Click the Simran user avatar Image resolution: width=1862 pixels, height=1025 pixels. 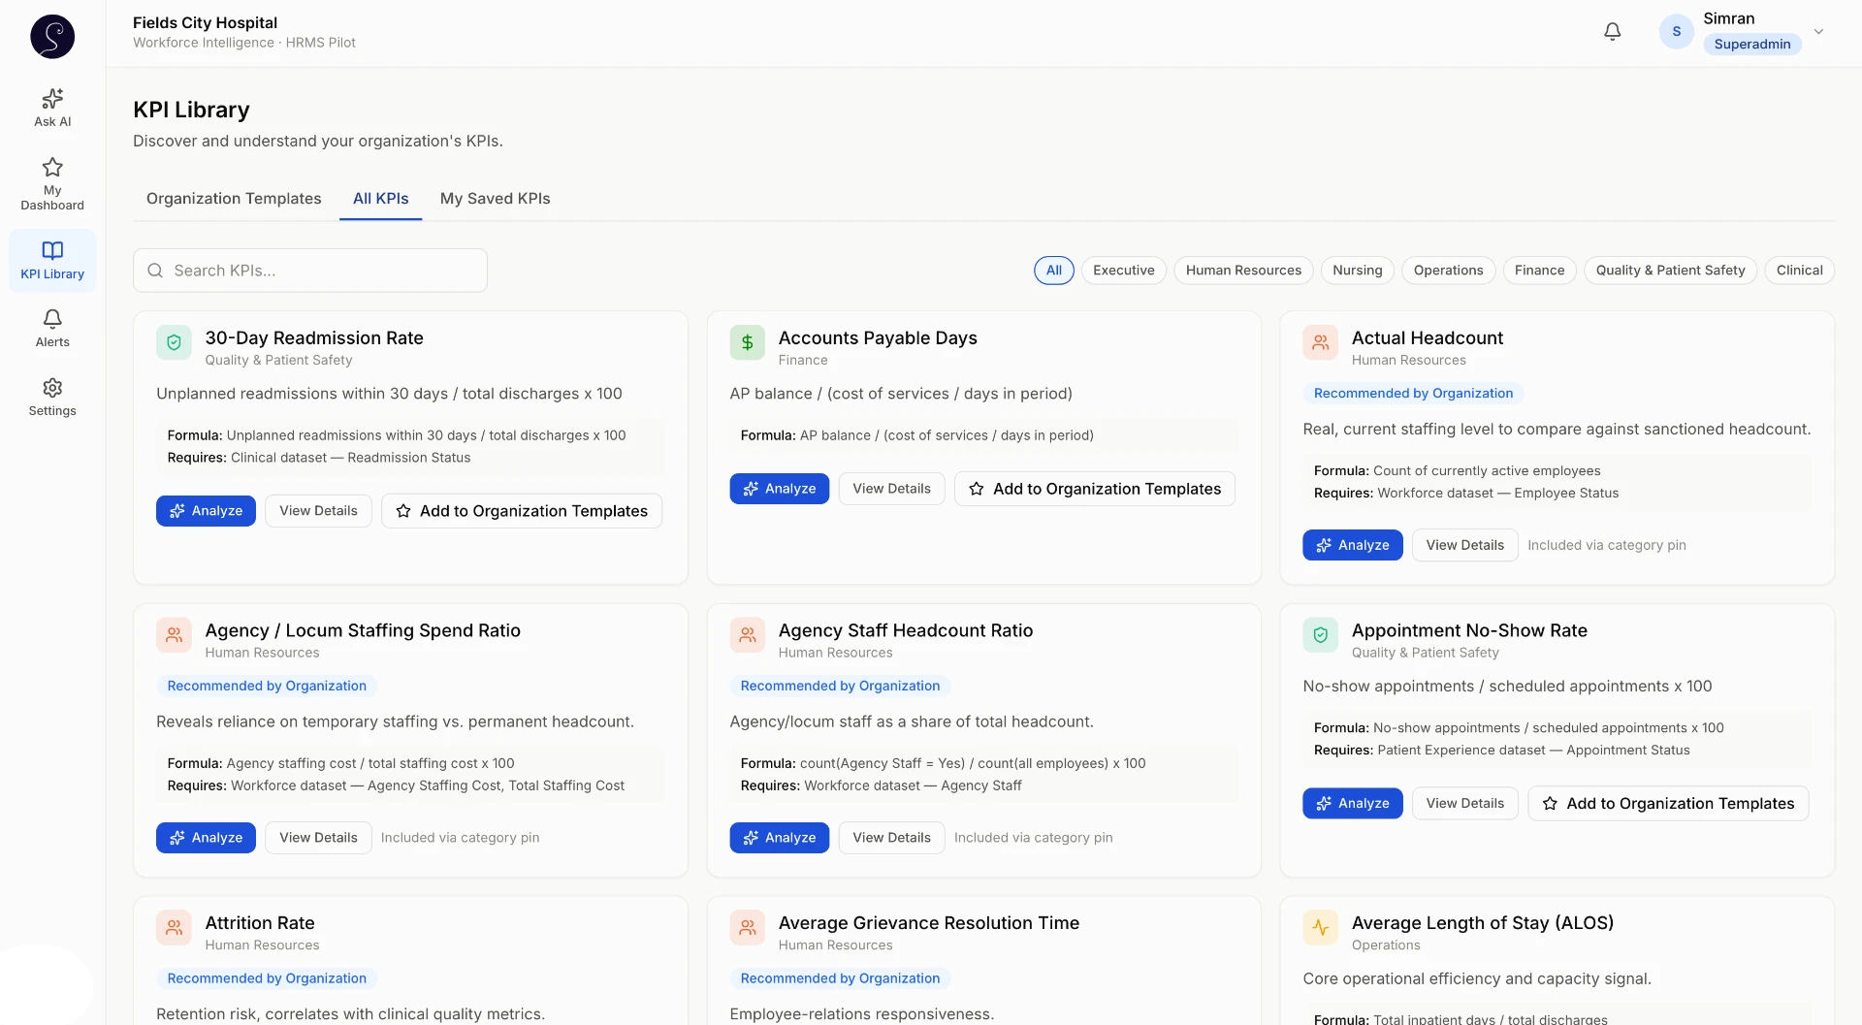click(x=1676, y=31)
